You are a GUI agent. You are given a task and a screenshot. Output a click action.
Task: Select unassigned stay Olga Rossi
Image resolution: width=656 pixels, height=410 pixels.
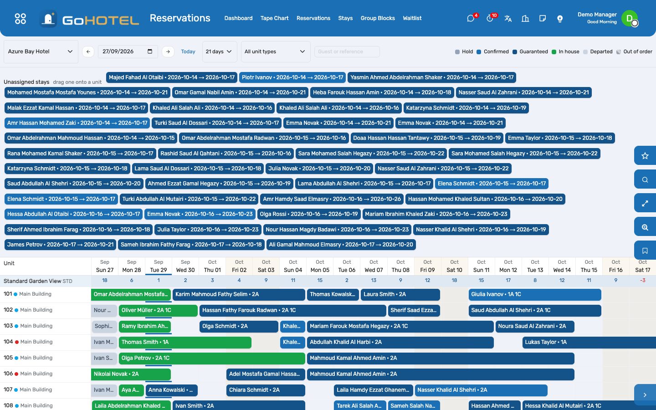point(309,214)
